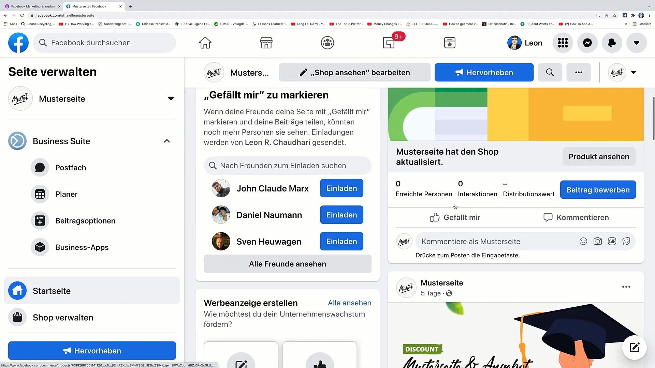The width and height of the screenshot is (655, 368).
Task: Click the Beitragsoptionen icon in sidebar
Action: [x=40, y=220]
